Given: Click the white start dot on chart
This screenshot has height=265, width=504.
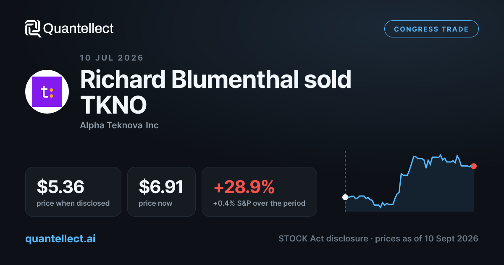Looking at the screenshot, I should coord(345,197).
